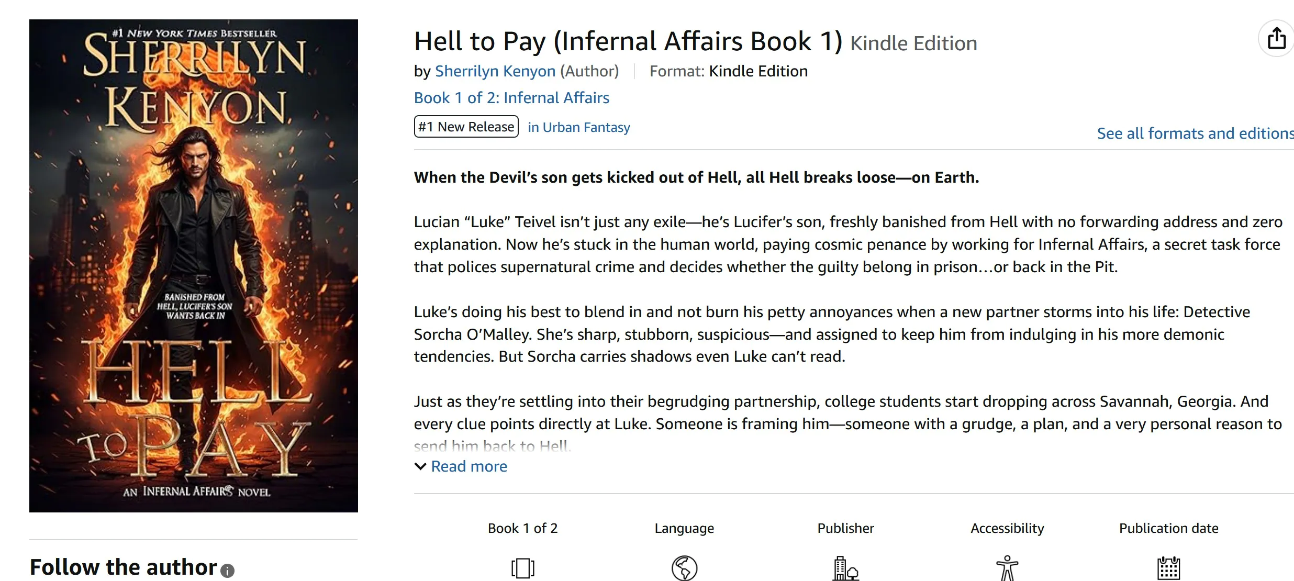Click the Follow the author heading
This screenshot has width=1294, height=581.
pyautogui.click(x=124, y=567)
